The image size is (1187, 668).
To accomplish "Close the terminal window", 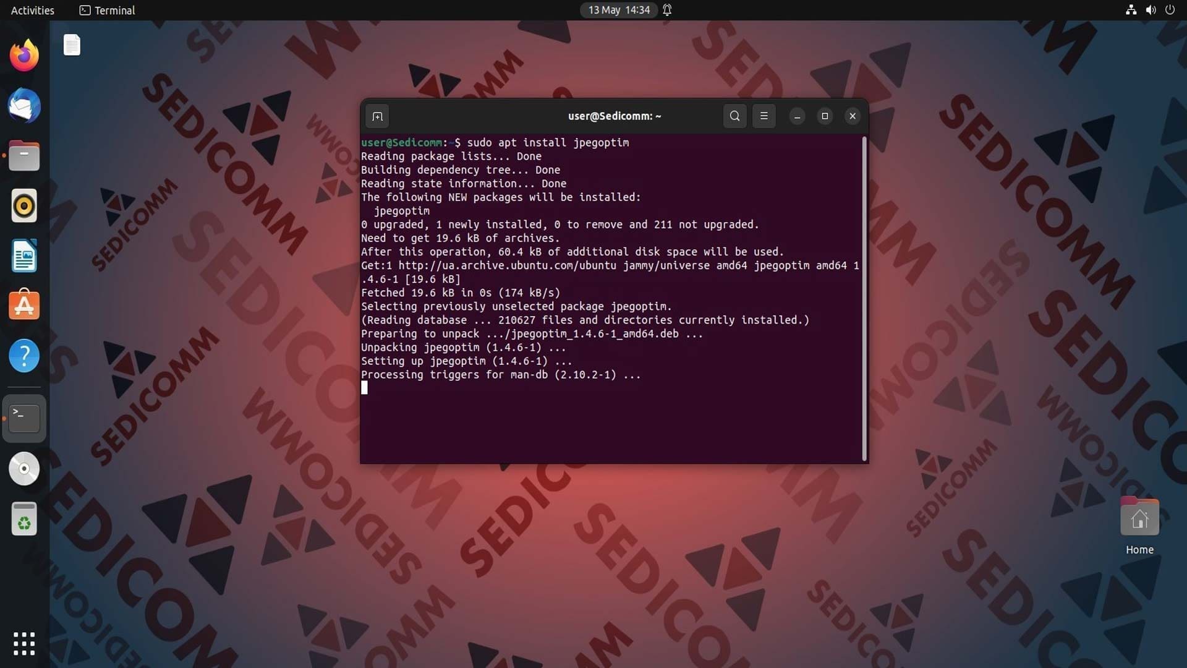I will click(x=853, y=116).
